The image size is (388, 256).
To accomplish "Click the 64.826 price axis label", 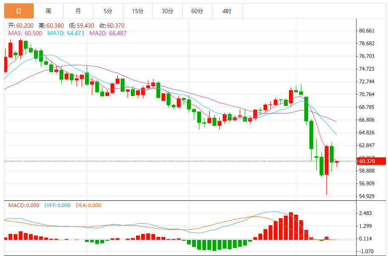I will [367, 133].
